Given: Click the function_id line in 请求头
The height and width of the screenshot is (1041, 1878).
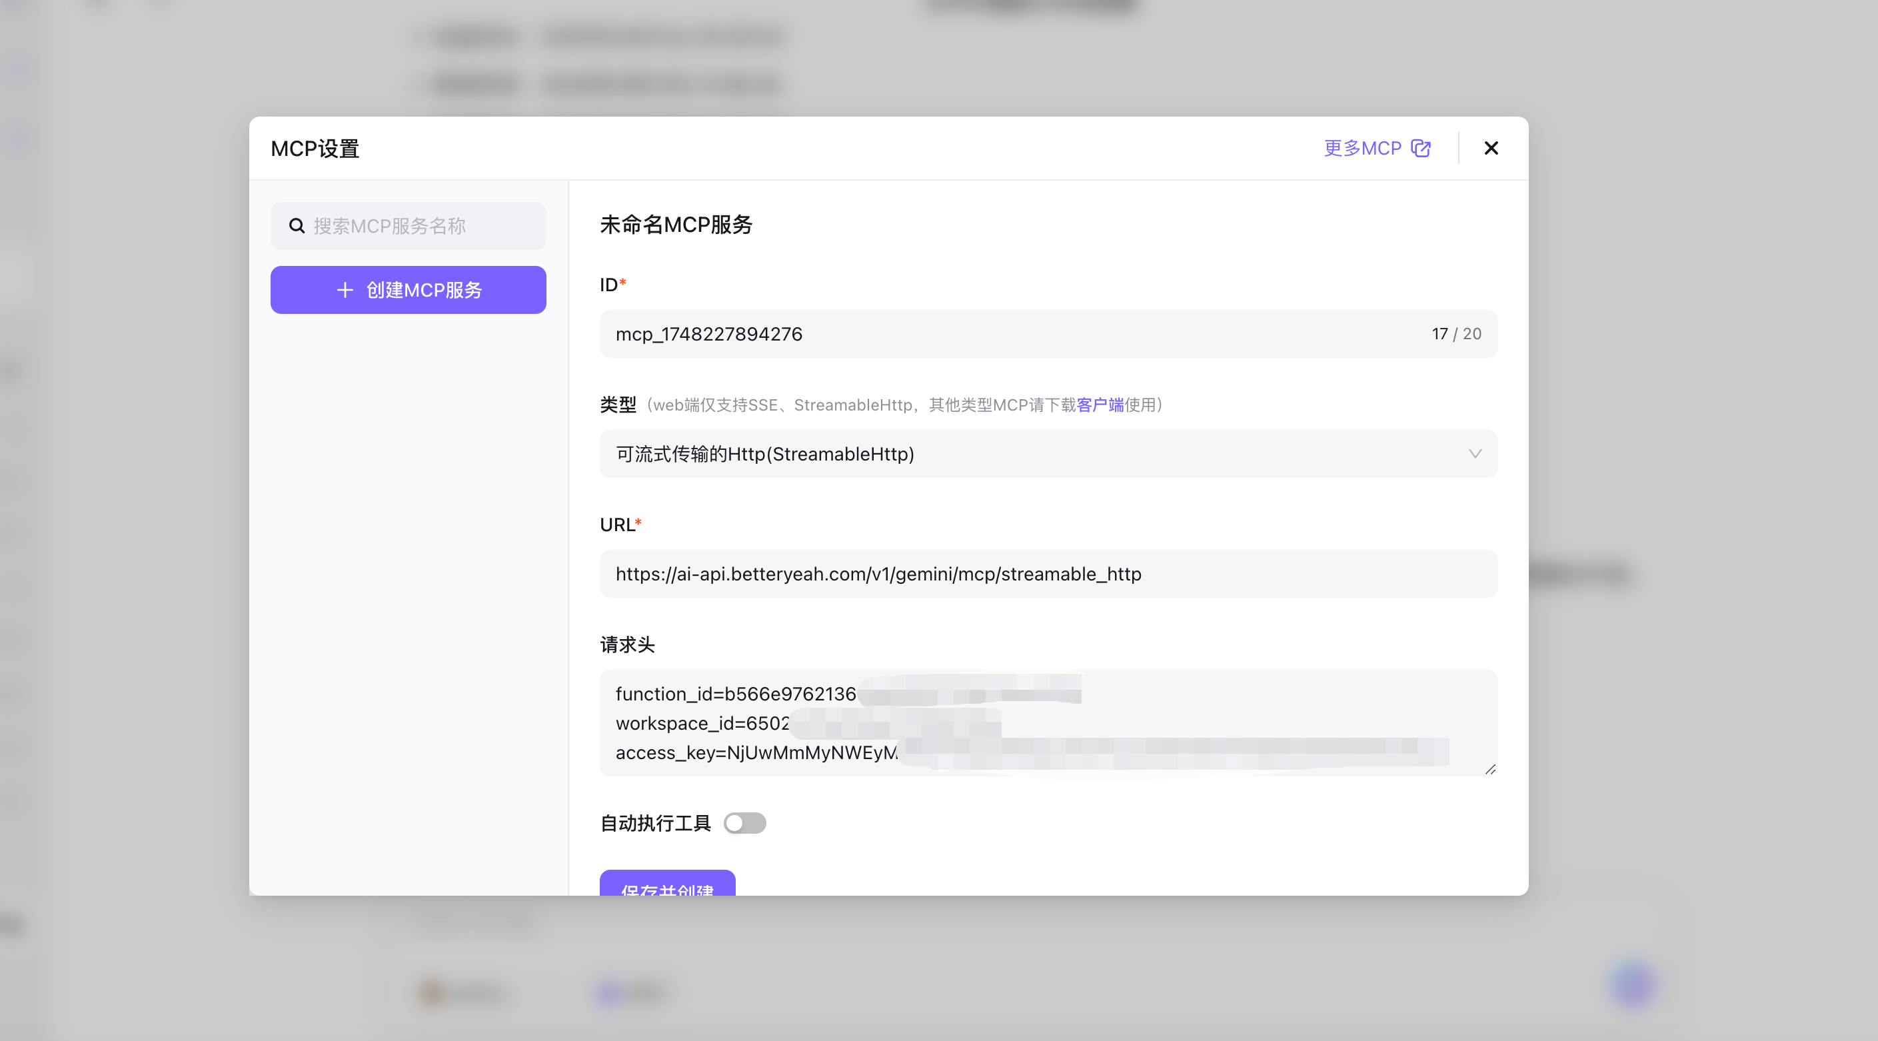Looking at the screenshot, I should point(735,694).
